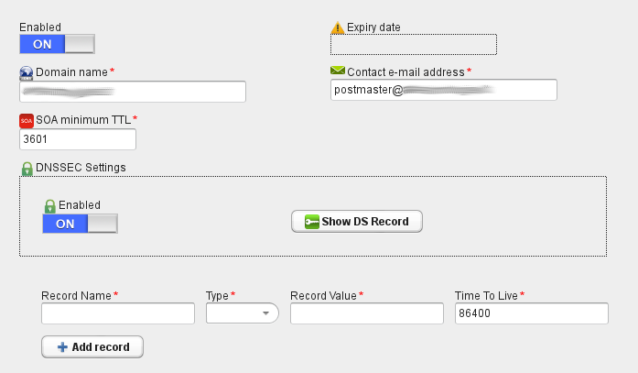
Task: Open the record Type dropdown
Action: tap(242, 313)
